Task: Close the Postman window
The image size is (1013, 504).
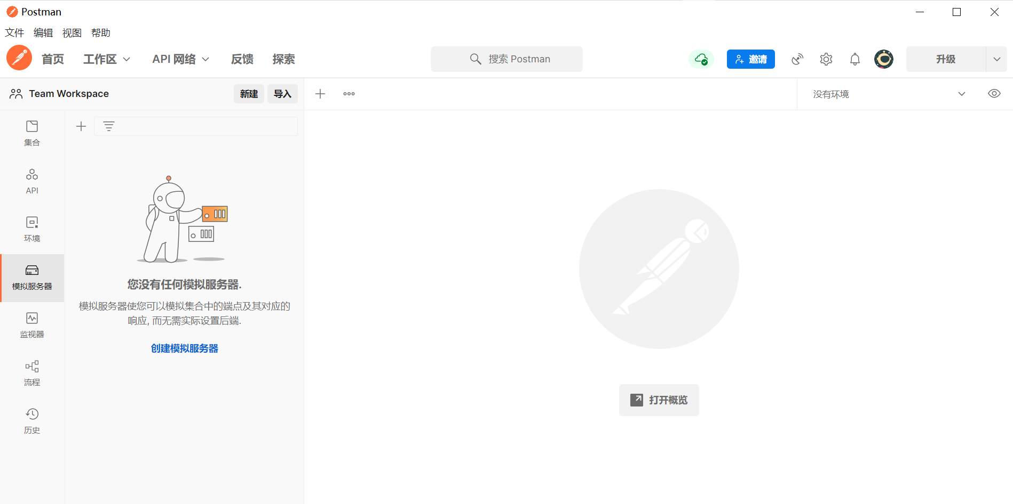Action: pyautogui.click(x=994, y=12)
